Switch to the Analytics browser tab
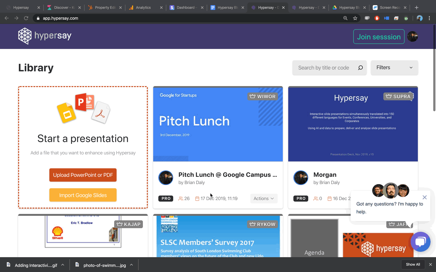 (143, 8)
